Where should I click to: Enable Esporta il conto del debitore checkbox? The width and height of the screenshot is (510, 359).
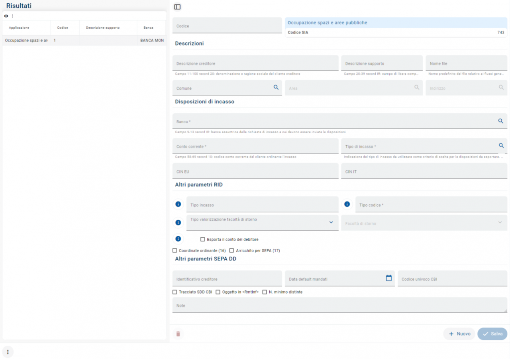pos(203,239)
